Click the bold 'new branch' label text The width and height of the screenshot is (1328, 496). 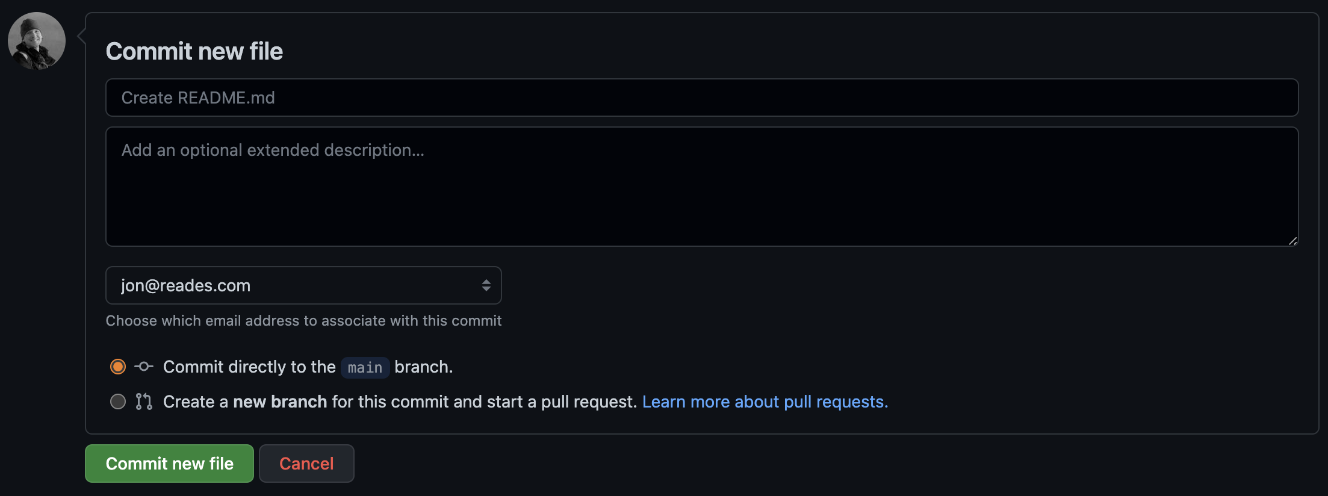[280, 401]
